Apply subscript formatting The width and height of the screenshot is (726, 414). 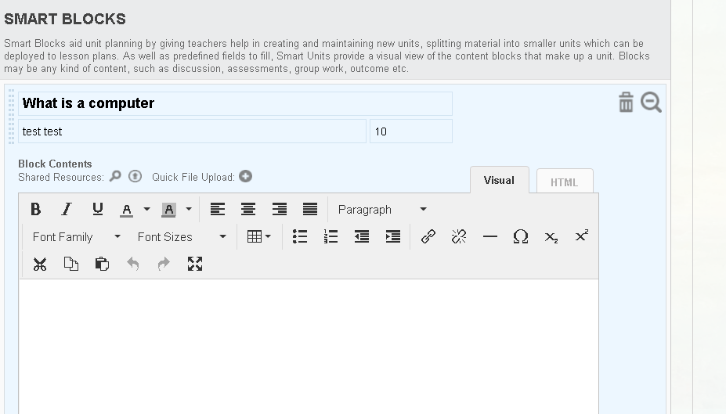click(x=551, y=237)
